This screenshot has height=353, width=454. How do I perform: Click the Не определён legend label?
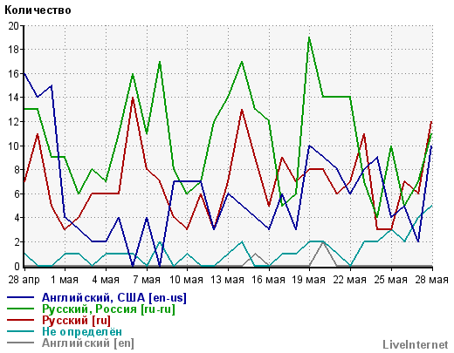click(x=82, y=331)
